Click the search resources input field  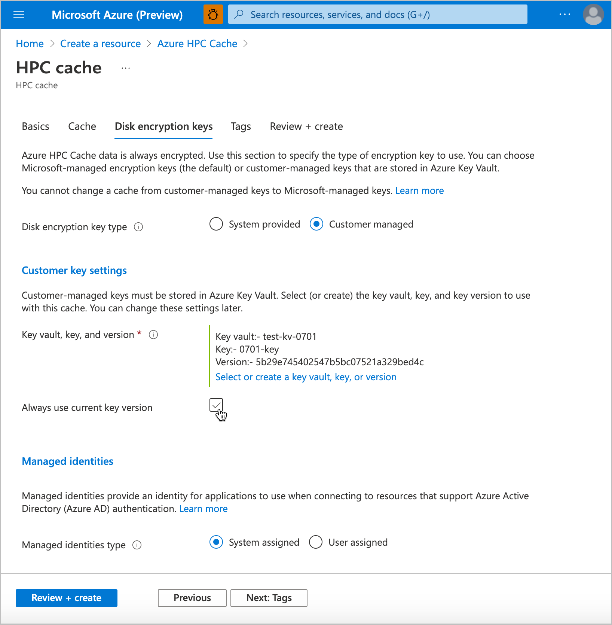coord(377,14)
